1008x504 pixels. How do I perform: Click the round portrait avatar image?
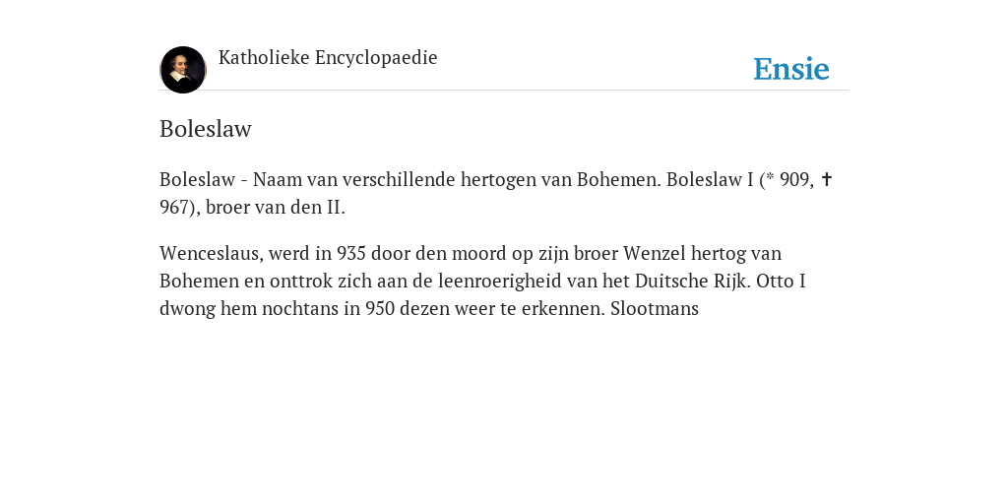(182, 70)
